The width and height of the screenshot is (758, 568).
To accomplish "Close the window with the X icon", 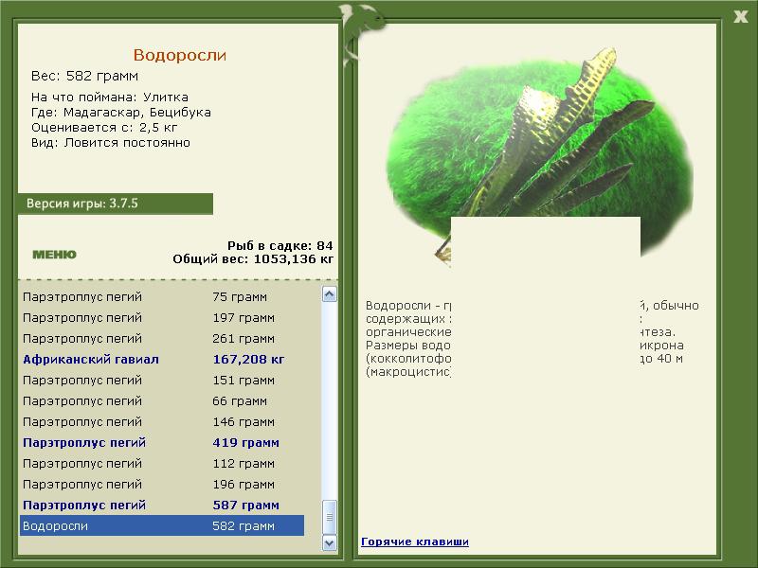I will click(x=740, y=16).
